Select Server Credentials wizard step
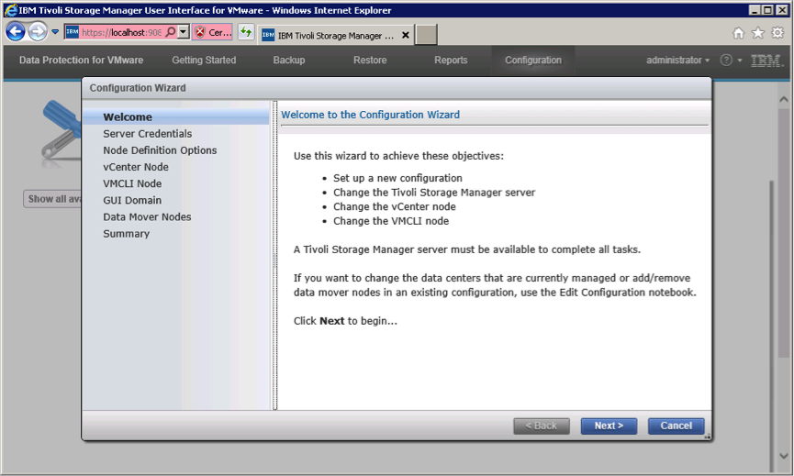 click(148, 134)
